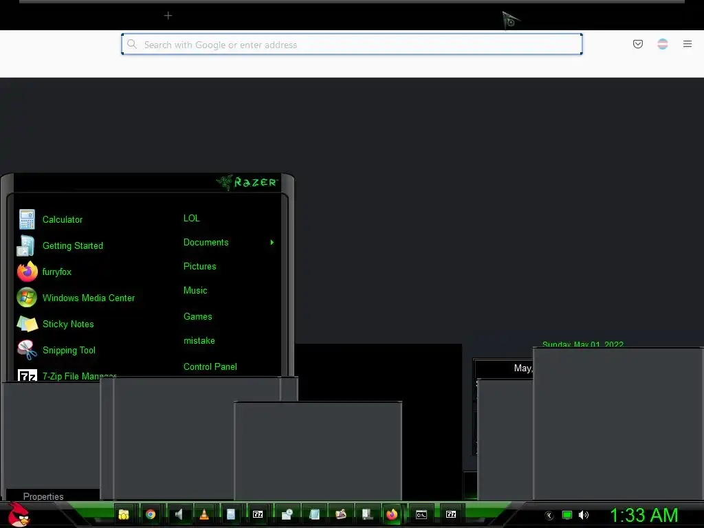Click the green monitor tray icon
This screenshot has height=528, width=704.
click(x=567, y=515)
